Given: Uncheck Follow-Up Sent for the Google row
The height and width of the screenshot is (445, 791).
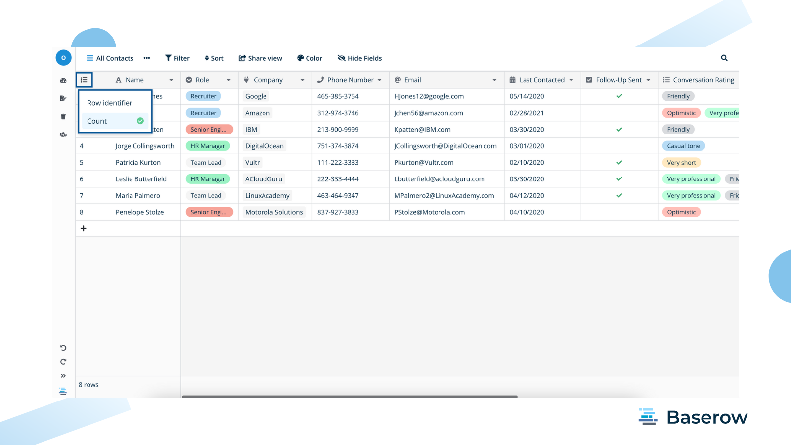Looking at the screenshot, I should pyautogui.click(x=619, y=96).
